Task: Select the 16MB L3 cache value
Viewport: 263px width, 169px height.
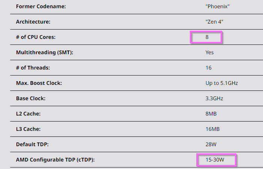Action: (x=212, y=129)
